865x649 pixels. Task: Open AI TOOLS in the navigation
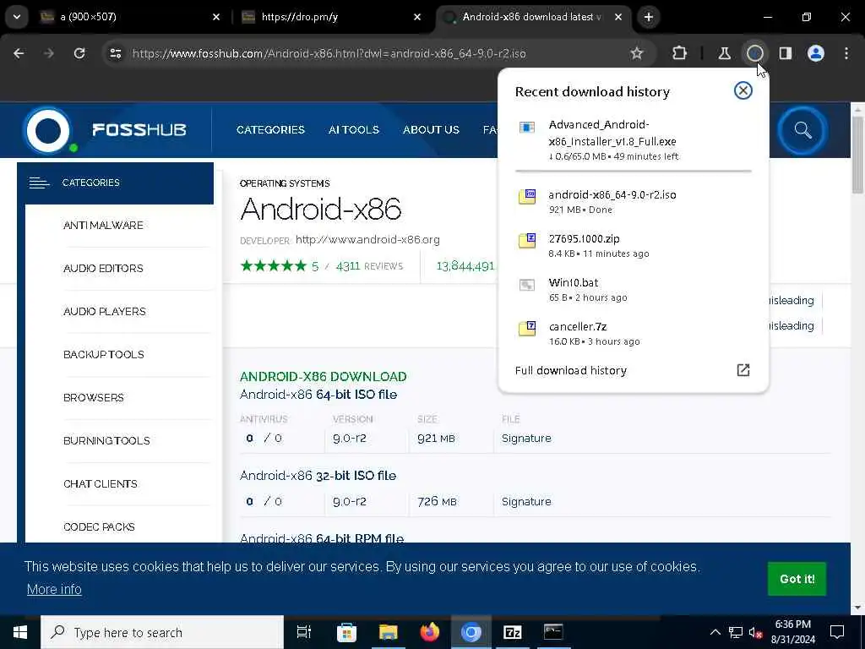coord(354,129)
